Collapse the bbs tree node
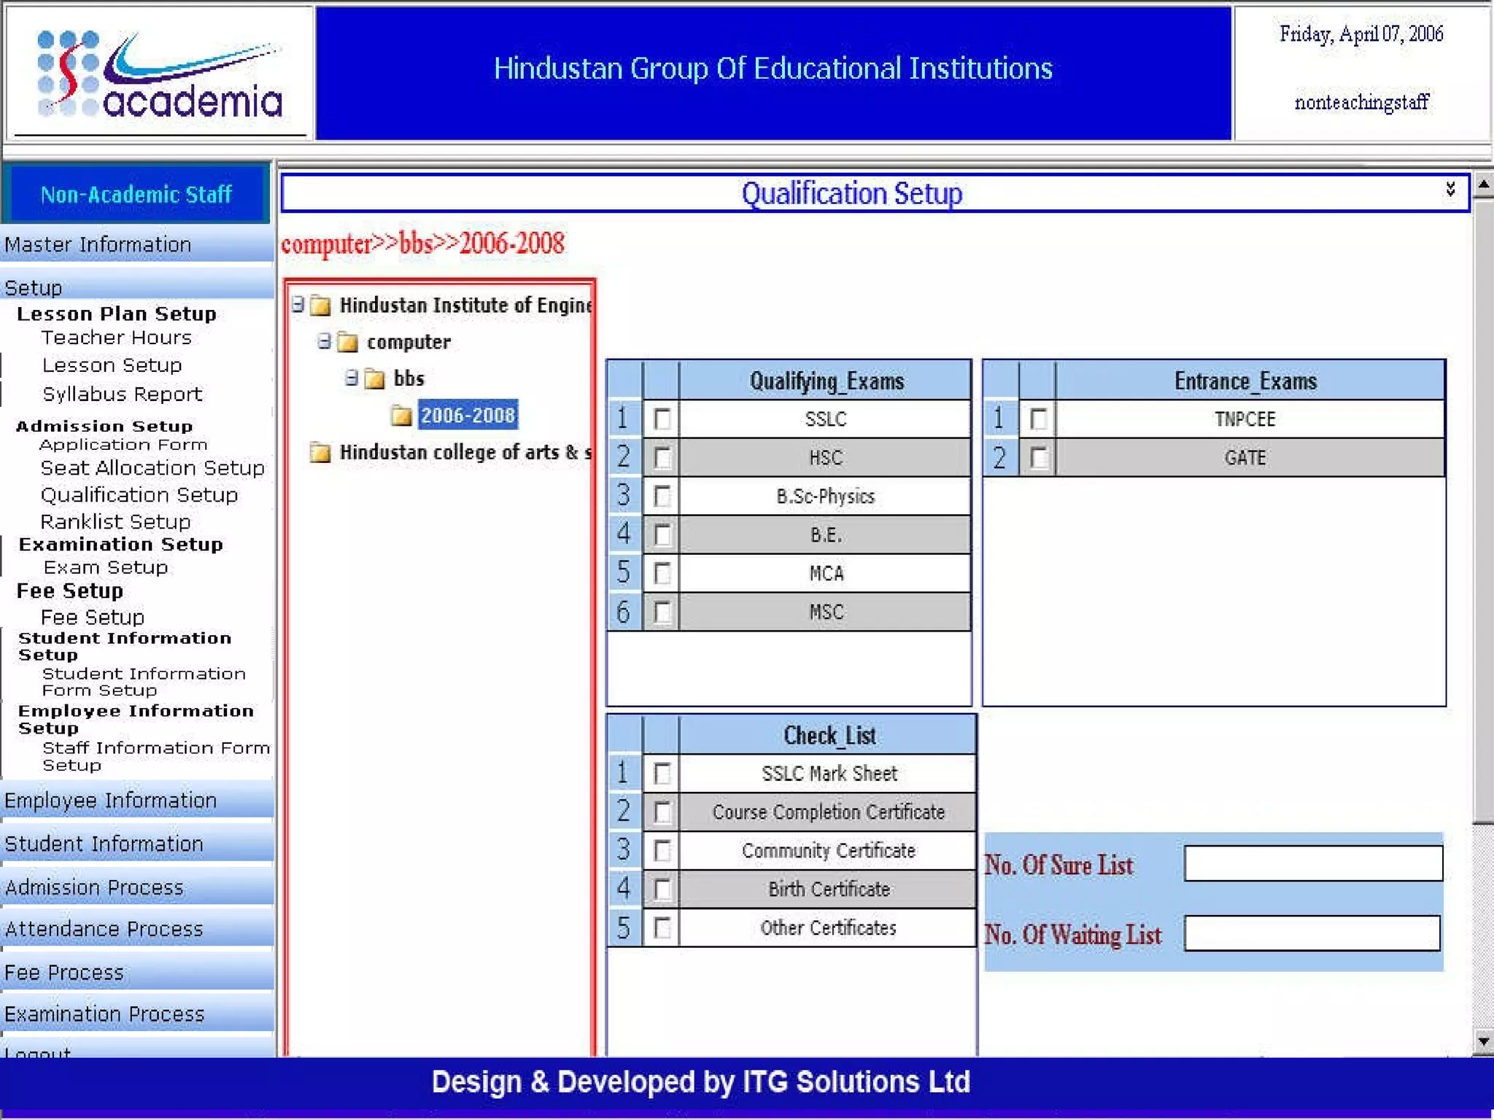The image size is (1494, 1120). point(352,378)
